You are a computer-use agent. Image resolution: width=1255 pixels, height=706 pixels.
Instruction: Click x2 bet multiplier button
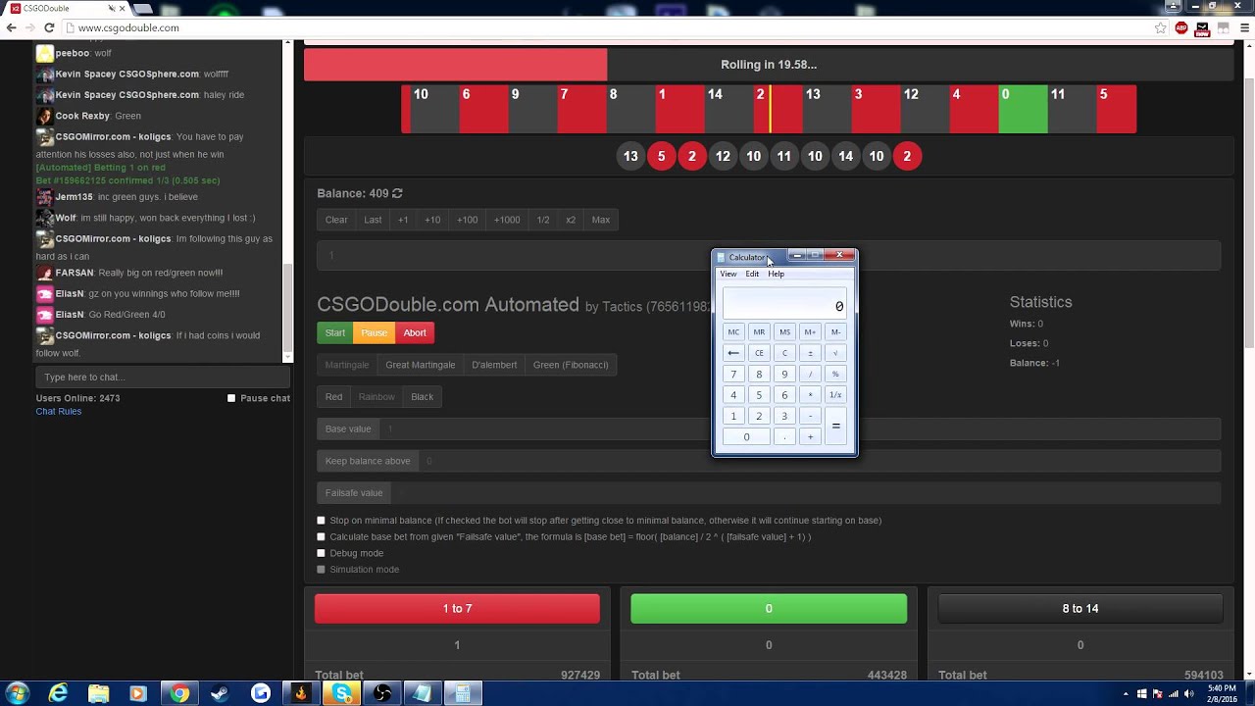coord(571,220)
